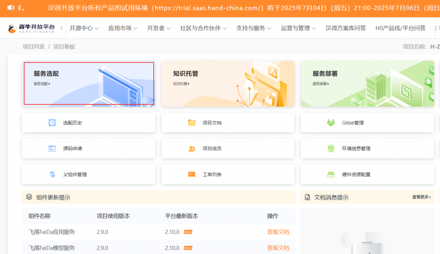440x254 pixels.
Task: Open the 汉得方案库问答 menu item
Action: click(x=345, y=28)
